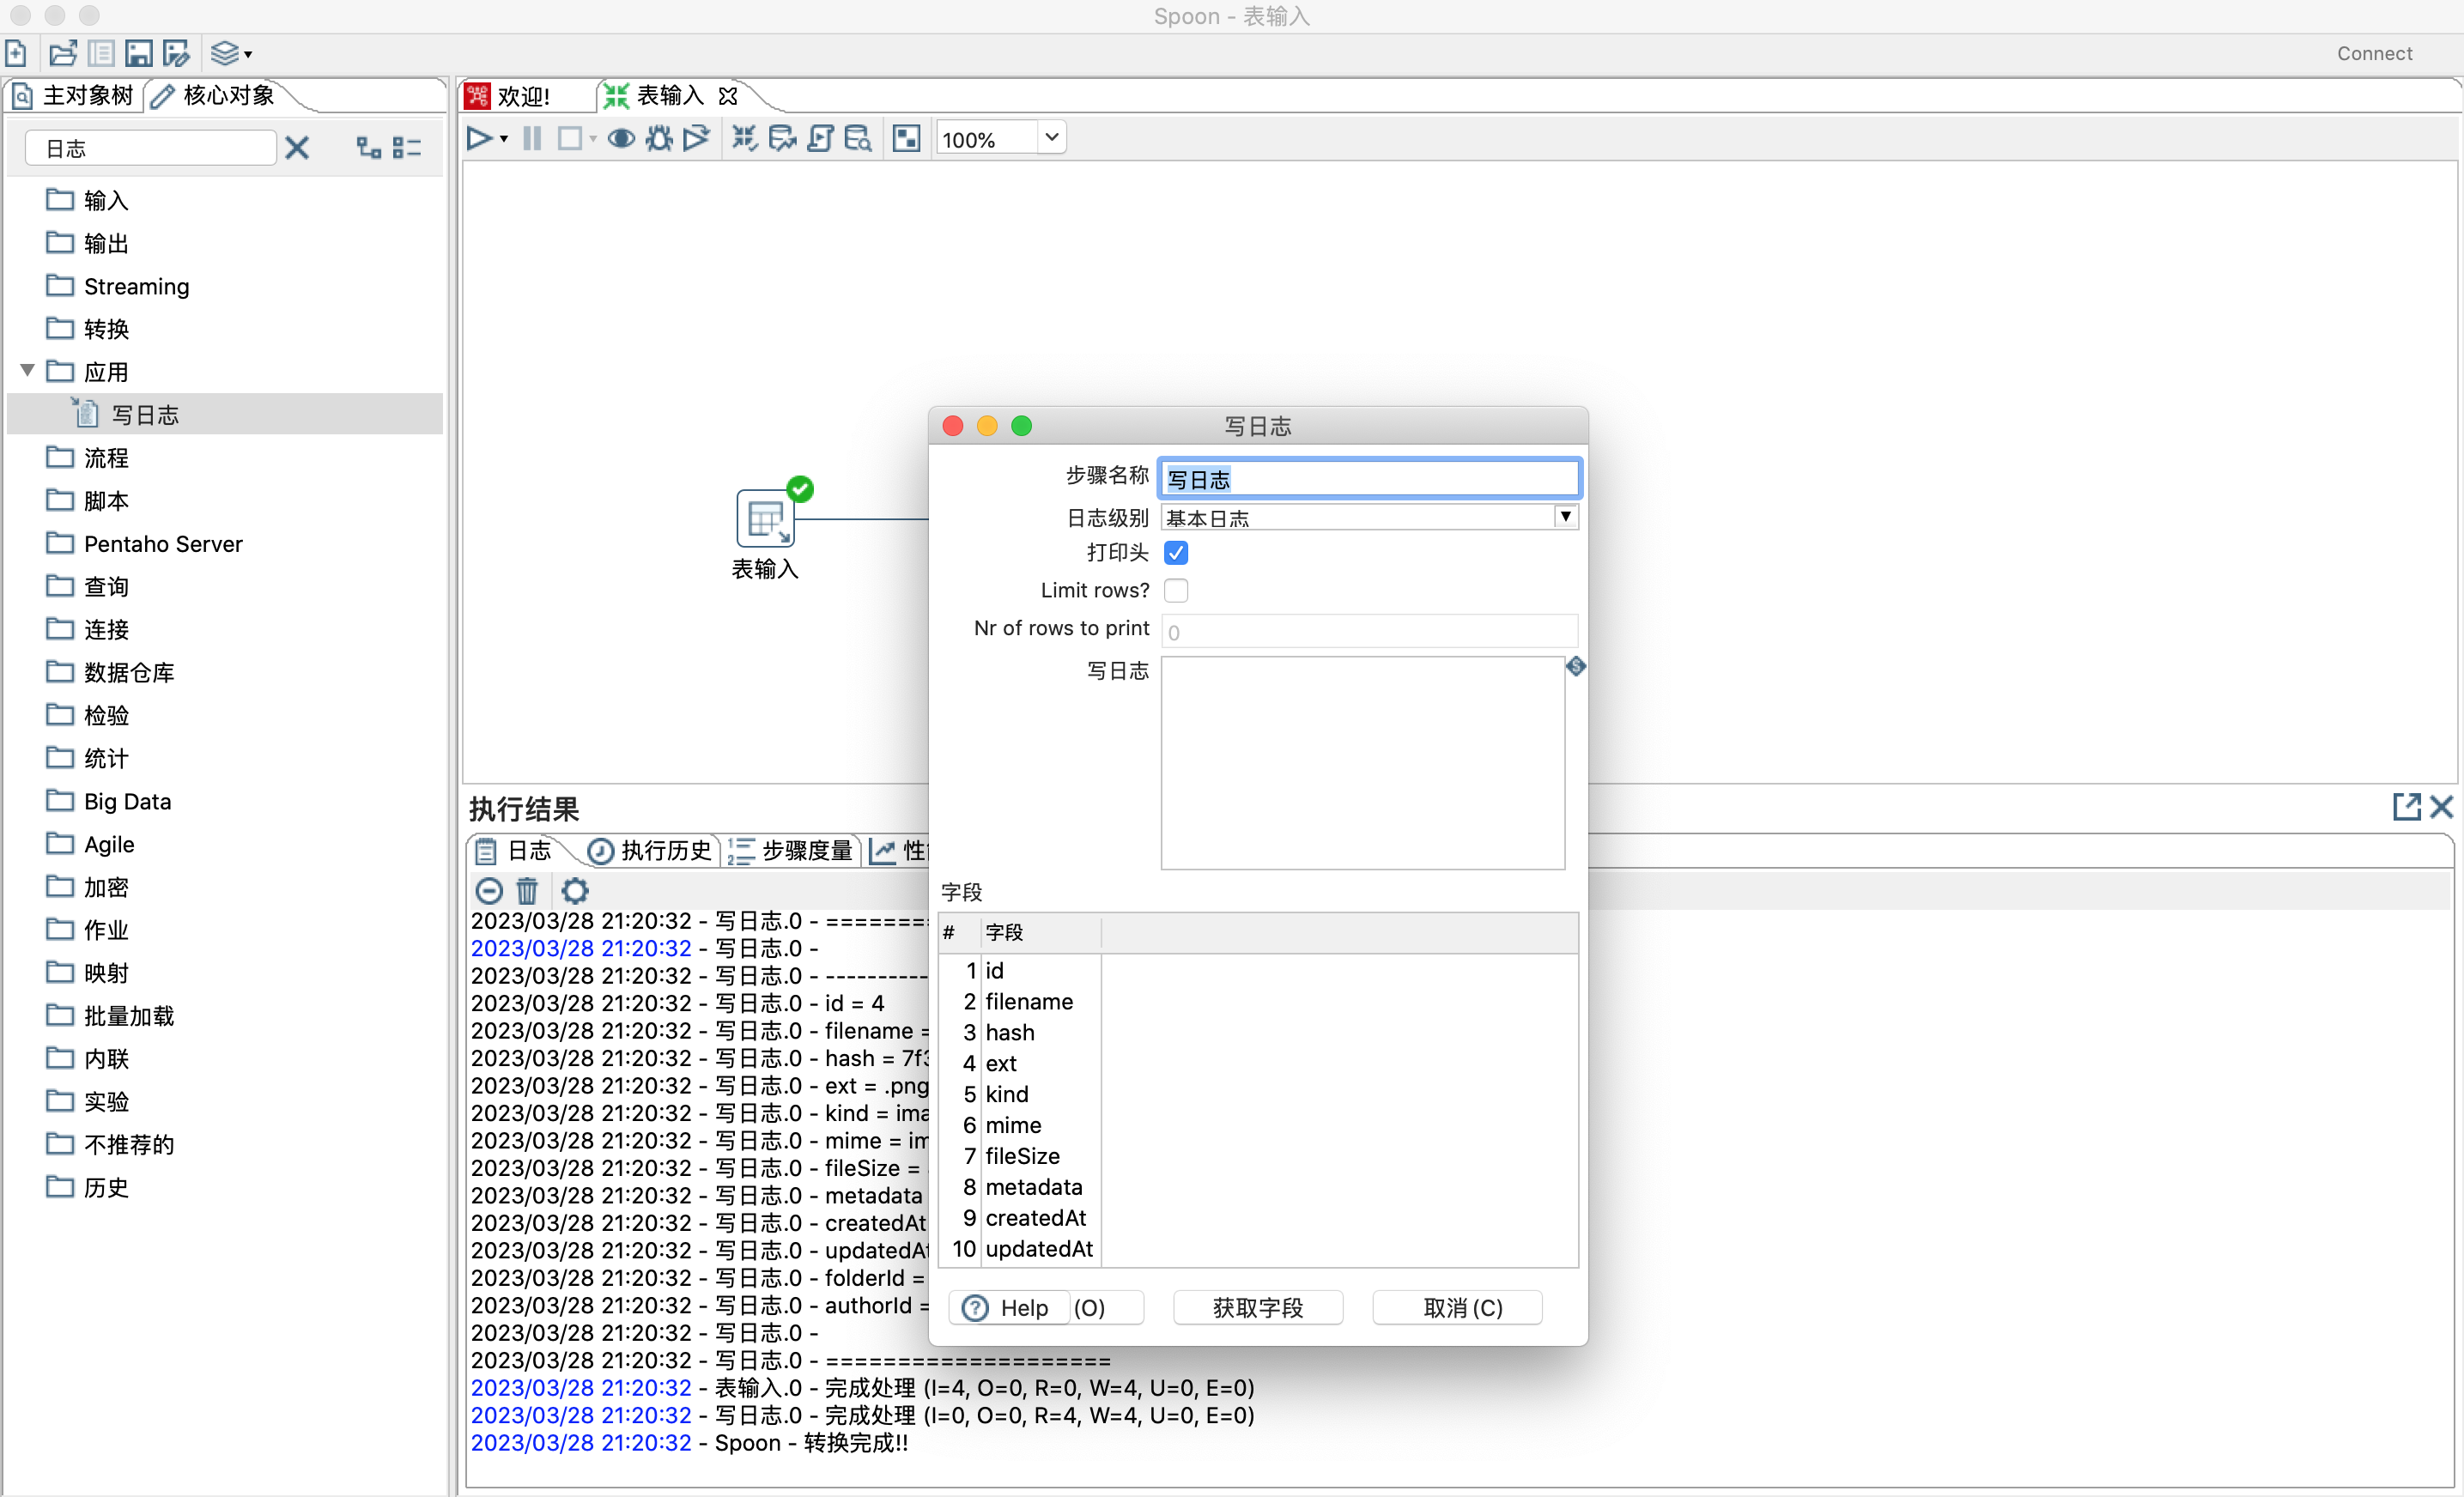Open log settings gear icon
Image resolution: width=2464 pixels, height=1497 pixels.
575,890
